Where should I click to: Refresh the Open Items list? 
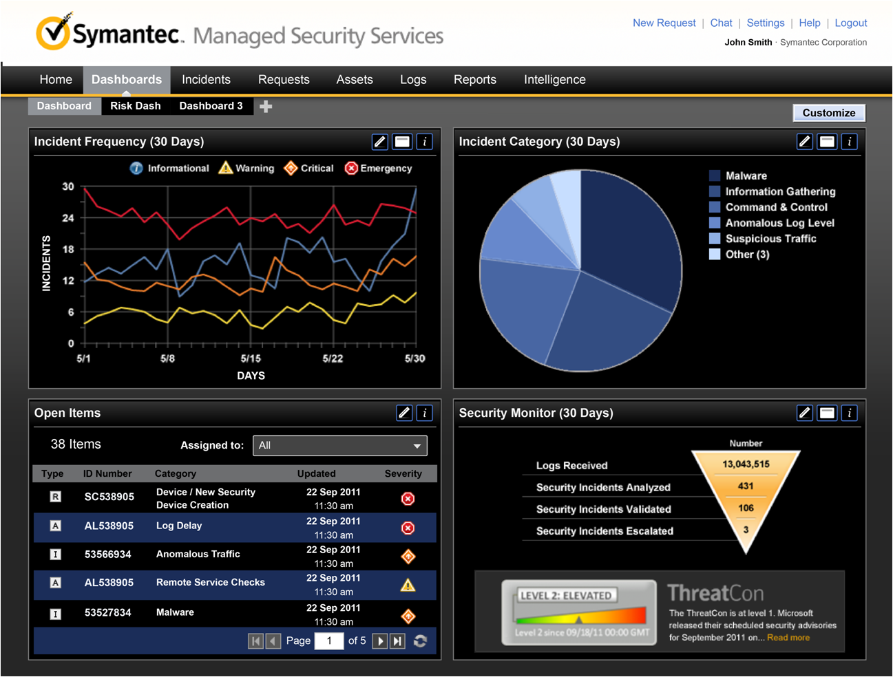coord(420,641)
